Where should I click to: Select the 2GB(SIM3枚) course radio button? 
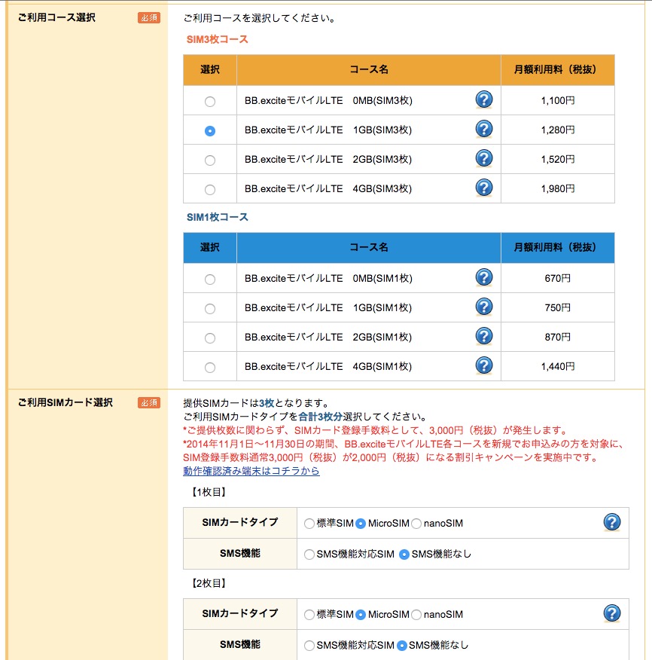coord(210,160)
